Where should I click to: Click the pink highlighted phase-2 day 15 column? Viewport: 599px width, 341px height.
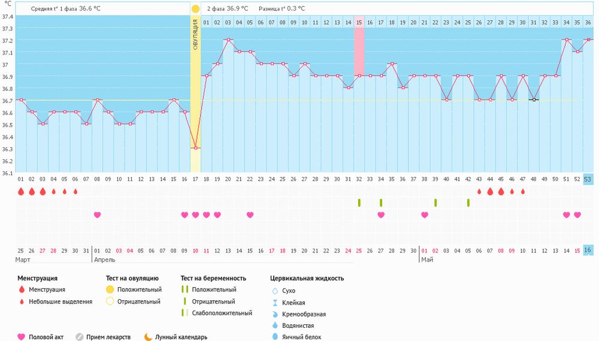[359, 42]
